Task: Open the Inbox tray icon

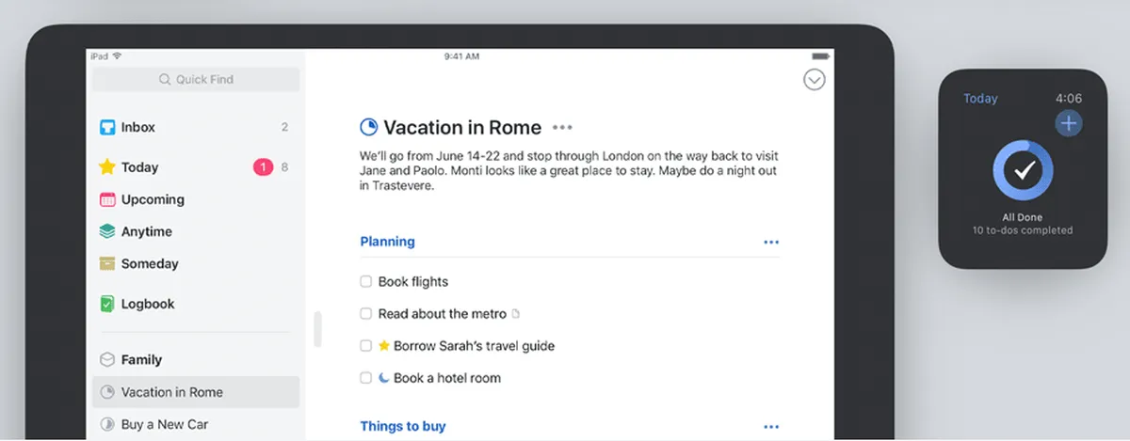Action: click(x=107, y=128)
